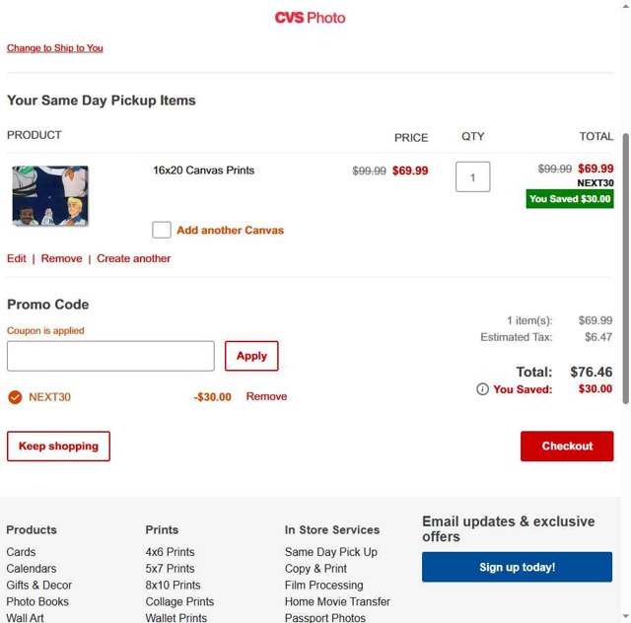Click the Checkout button
The height and width of the screenshot is (623, 631).
click(567, 447)
